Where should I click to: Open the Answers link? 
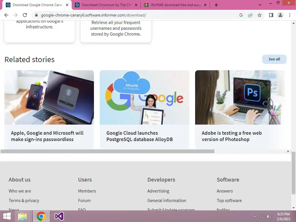(225, 191)
